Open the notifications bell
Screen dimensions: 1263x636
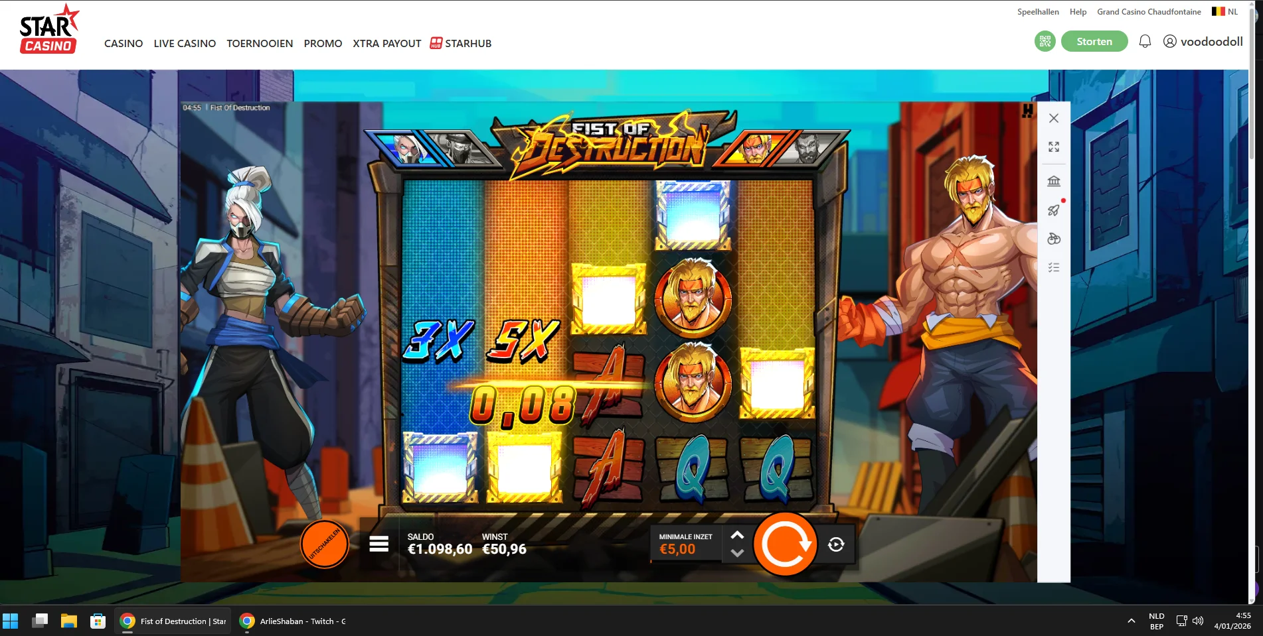pos(1145,41)
